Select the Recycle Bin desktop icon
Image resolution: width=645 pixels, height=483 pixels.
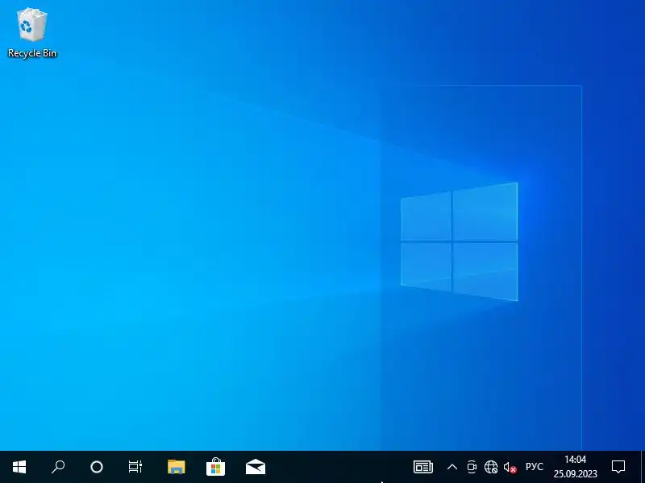point(32,33)
